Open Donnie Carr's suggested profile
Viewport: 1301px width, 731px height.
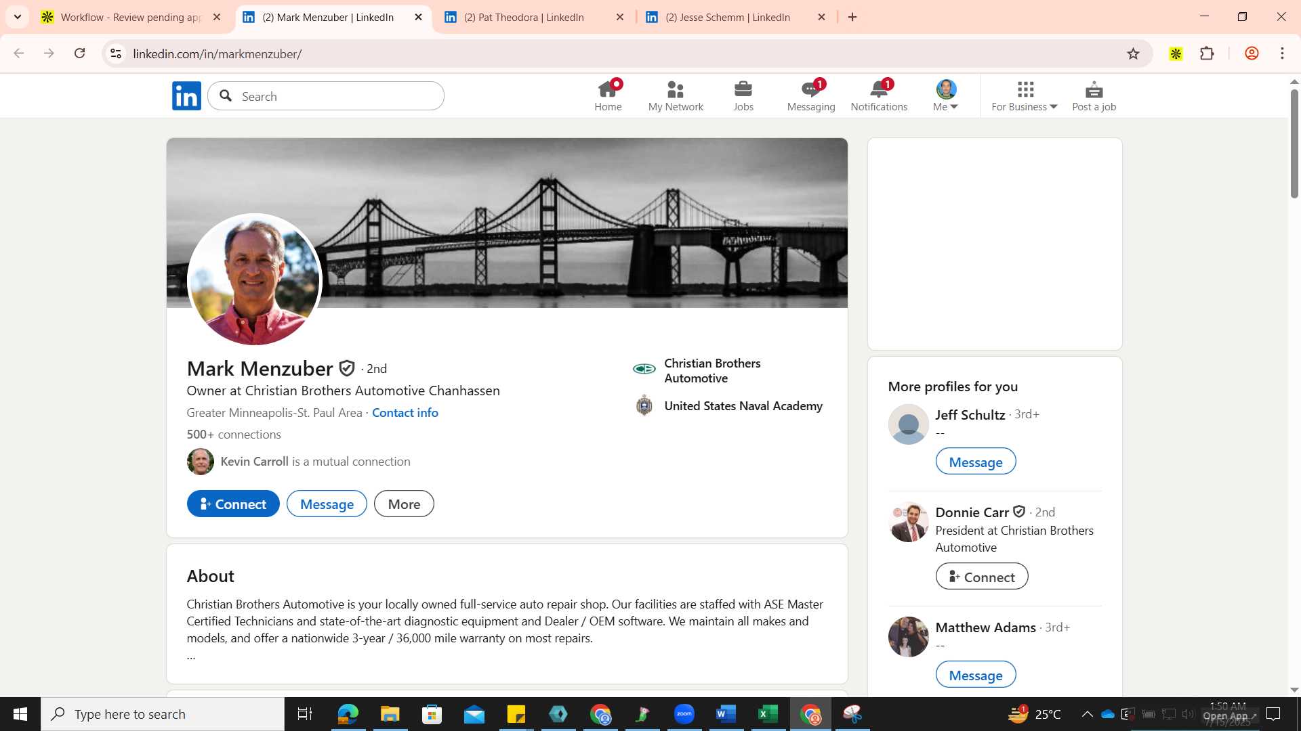point(972,512)
